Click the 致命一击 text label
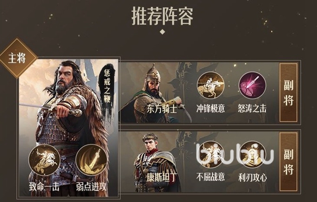This screenshot has height=202, width=317. click(x=44, y=187)
